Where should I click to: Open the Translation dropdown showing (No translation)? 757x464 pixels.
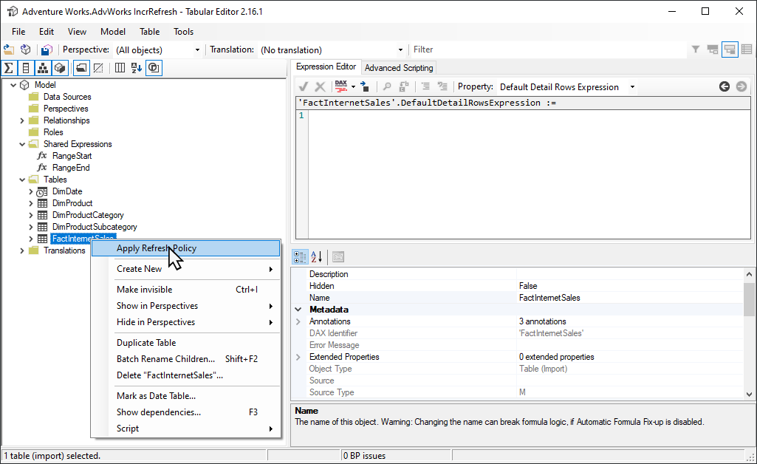399,50
